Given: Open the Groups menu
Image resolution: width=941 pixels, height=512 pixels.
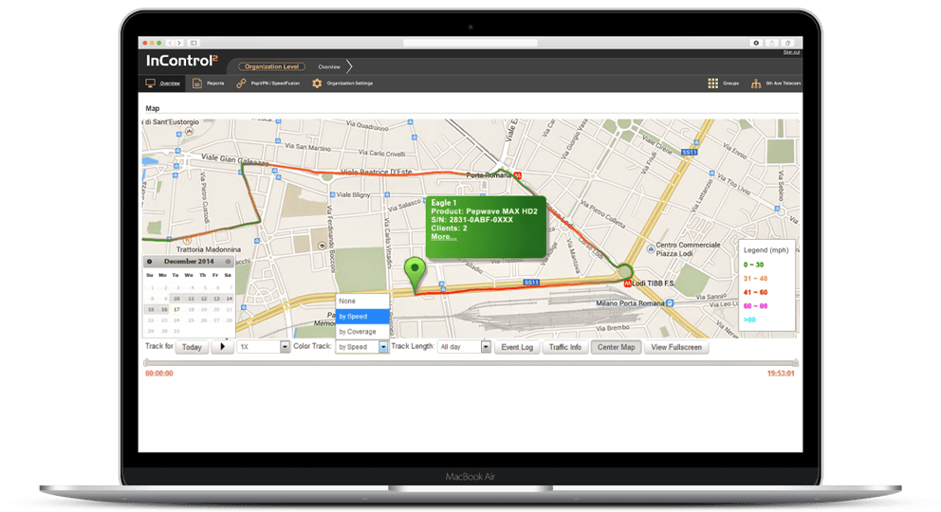Looking at the screenshot, I should pos(731,83).
